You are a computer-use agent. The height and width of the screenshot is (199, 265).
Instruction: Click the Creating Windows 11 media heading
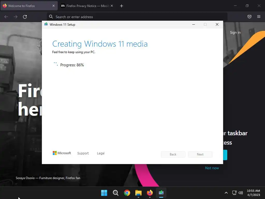[100, 44]
